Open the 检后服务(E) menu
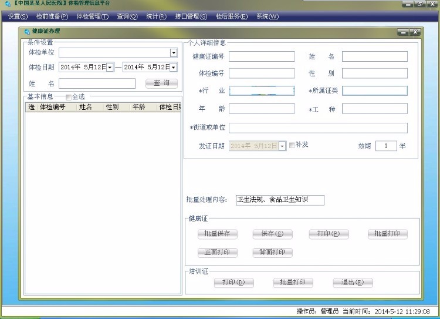 (x=232, y=16)
